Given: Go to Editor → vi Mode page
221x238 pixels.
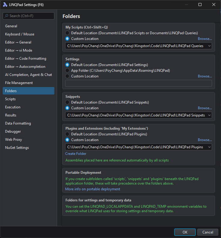Looking at the screenshot, I should coord(29,50).
